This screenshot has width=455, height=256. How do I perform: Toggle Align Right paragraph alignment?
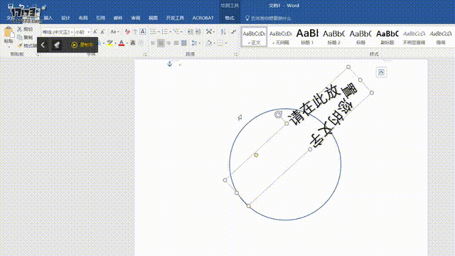click(x=168, y=43)
